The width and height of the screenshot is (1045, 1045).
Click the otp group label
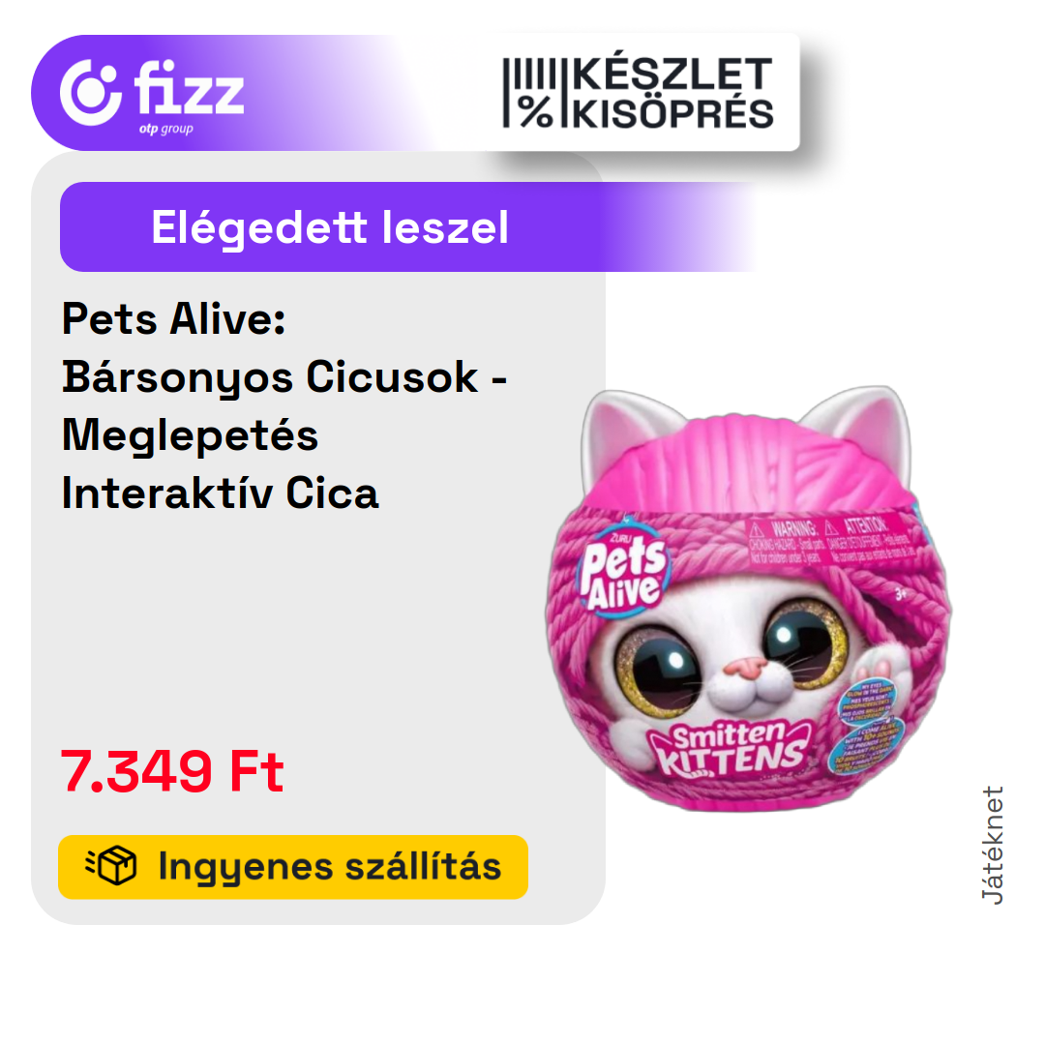[x=166, y=129]
